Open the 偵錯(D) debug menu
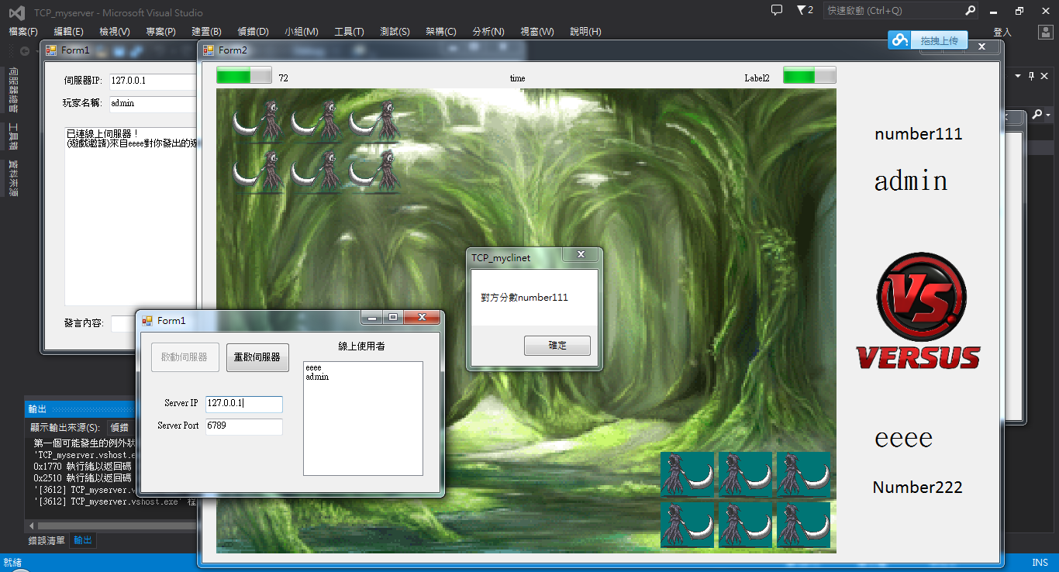Viewport: 1059px width, 572px height. [253, 32]
